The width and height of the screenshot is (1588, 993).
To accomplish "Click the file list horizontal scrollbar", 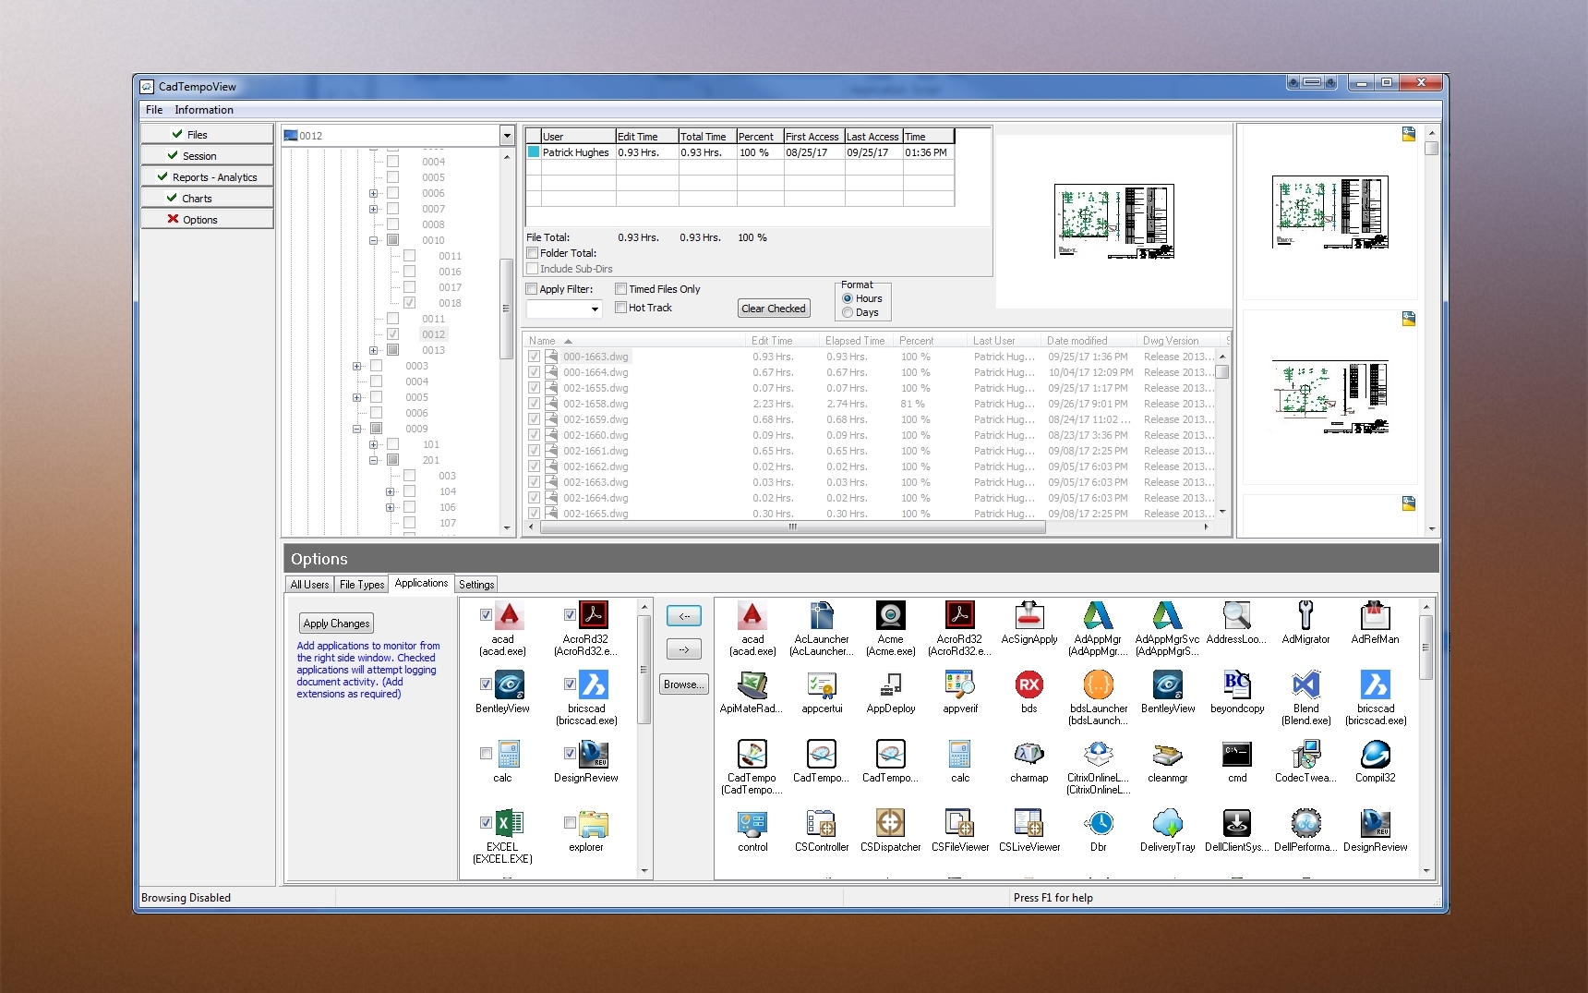I will click(792, 527).
